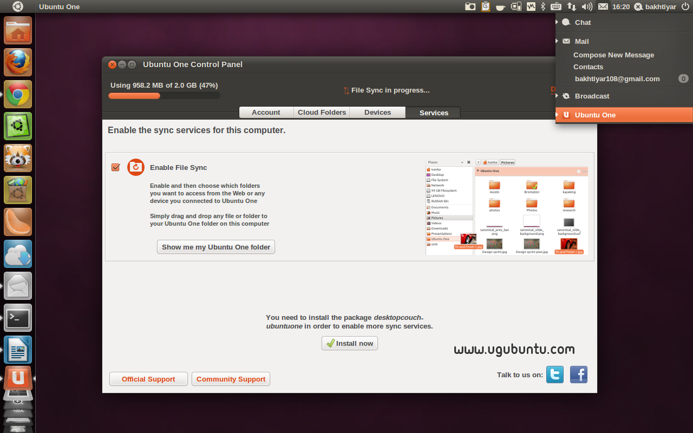Screen dimensions: 693x433
Task: Click the 16:20 clock indicator
Action: coord(621,6)
